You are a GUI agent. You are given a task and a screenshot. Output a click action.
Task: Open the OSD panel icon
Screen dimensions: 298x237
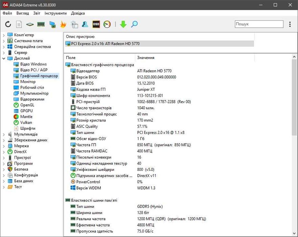(x=96, y=24)
